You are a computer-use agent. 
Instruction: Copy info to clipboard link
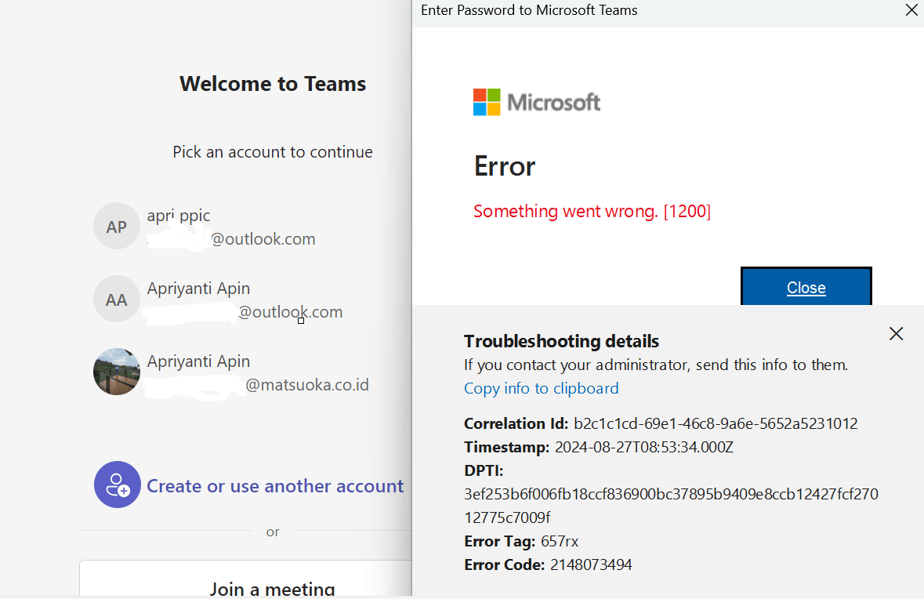point(541,388)
